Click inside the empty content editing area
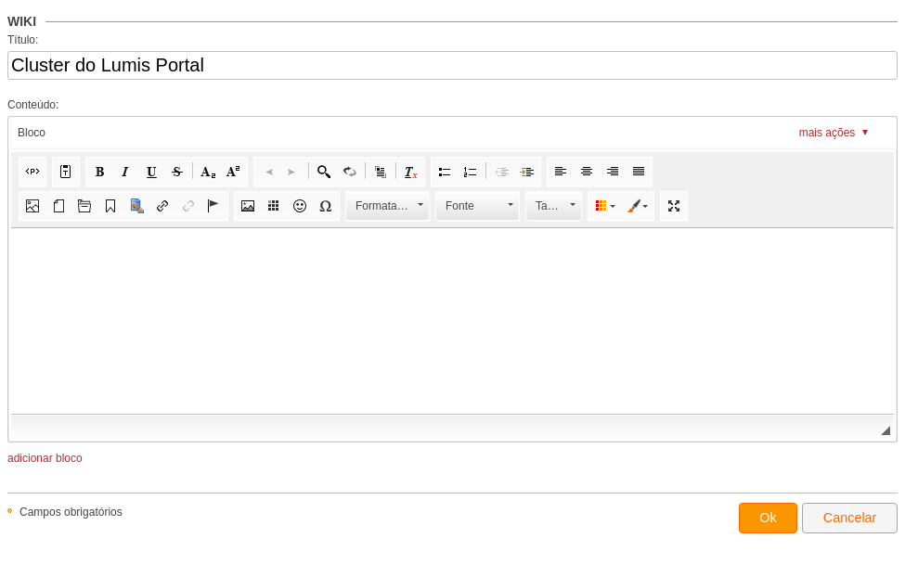 coord(453,321)
